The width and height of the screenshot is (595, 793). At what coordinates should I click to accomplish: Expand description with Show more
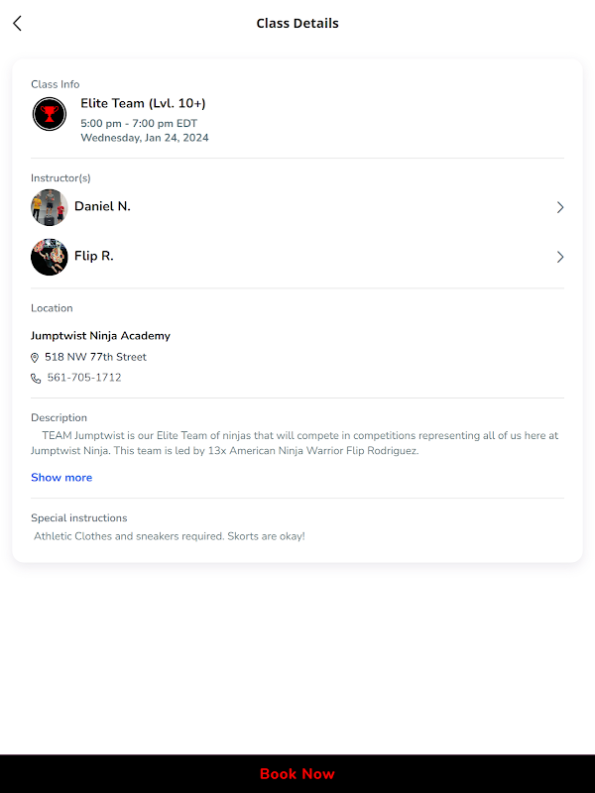click(x=61, y=478)
